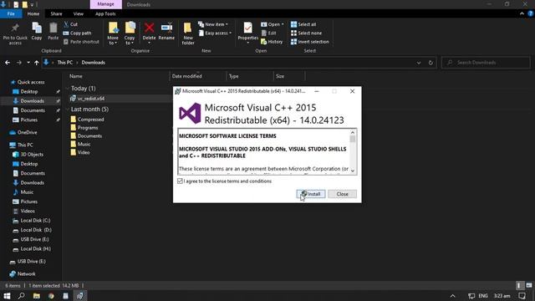Click the installer icon in taskbar
Screen dimensions: 535x301
80,296
